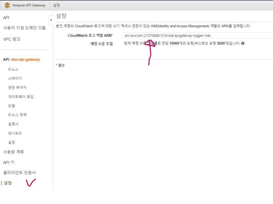Select 리소스 under test-api-gateway
The width and height of the screenshot is (273, 204).
[13, 70]
